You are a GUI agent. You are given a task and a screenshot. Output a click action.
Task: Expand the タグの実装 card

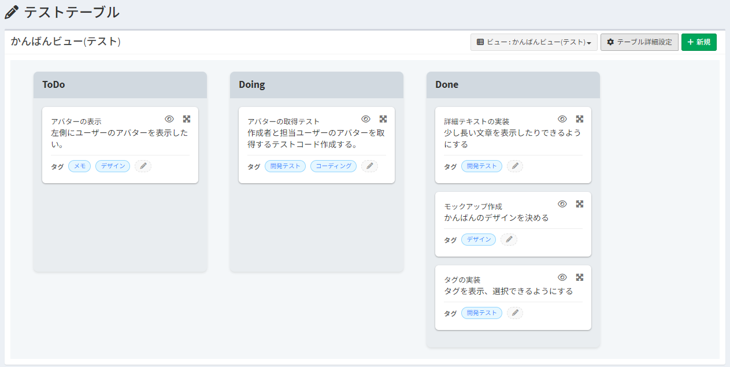(580, 277)
